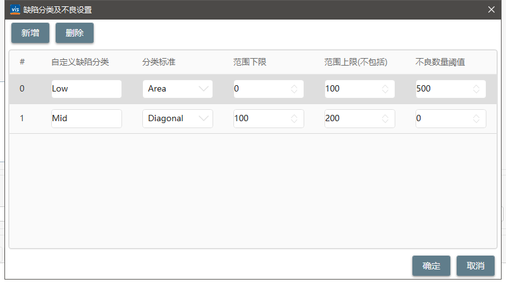Viewport: 506px width, 284px height.
Task: Adjust stepper arrows of Mid row upper limit
Action: click(x=385, y=119)
